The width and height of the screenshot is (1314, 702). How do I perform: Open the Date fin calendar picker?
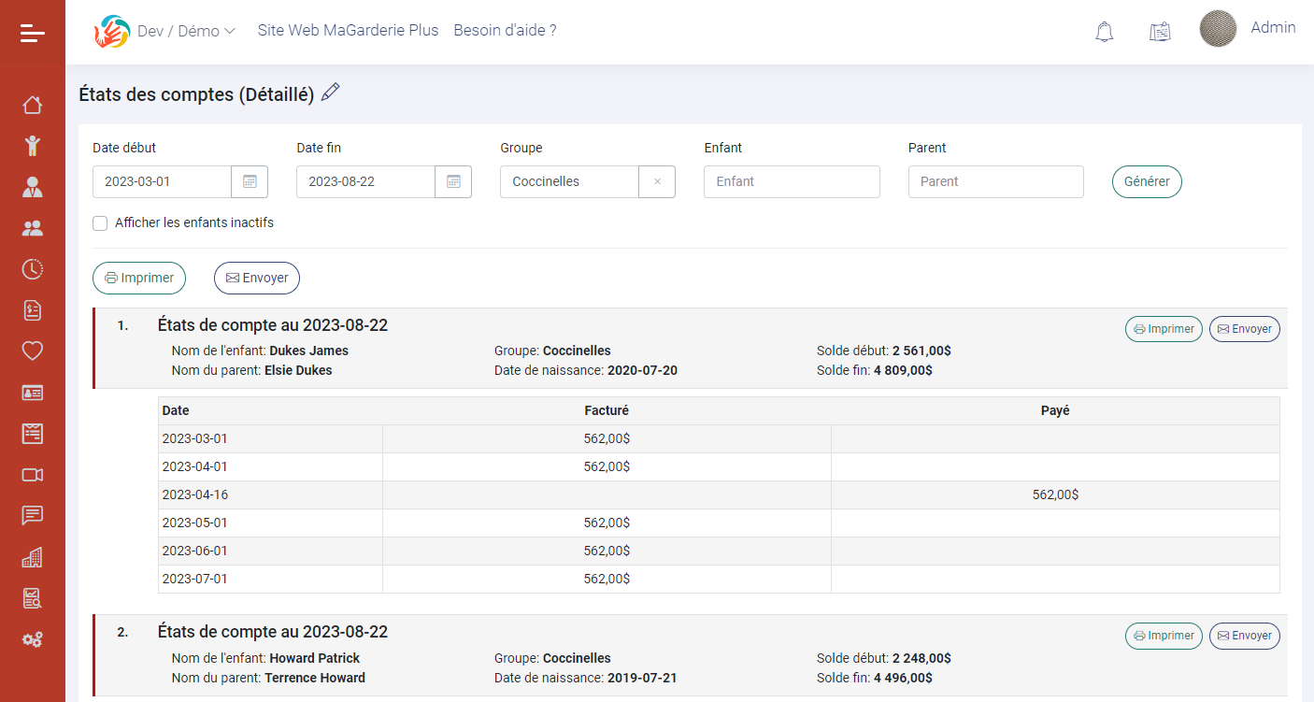coord(453,182)
